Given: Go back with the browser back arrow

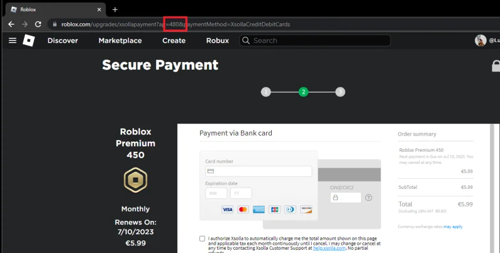Looking at the screenshot, I should coord(11,24).
